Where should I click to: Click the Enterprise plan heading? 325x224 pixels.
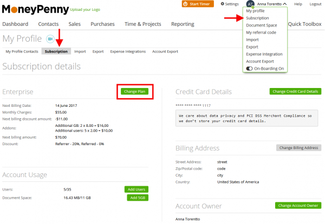18,92
